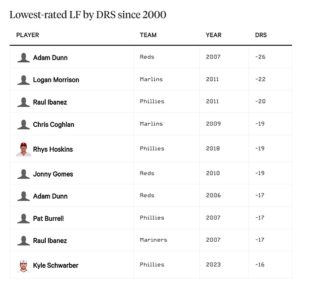Open Kyle Schwarber player name link
Image resolution: width=324 pixels, height=283 pixels.
click(x=55, y=265)
